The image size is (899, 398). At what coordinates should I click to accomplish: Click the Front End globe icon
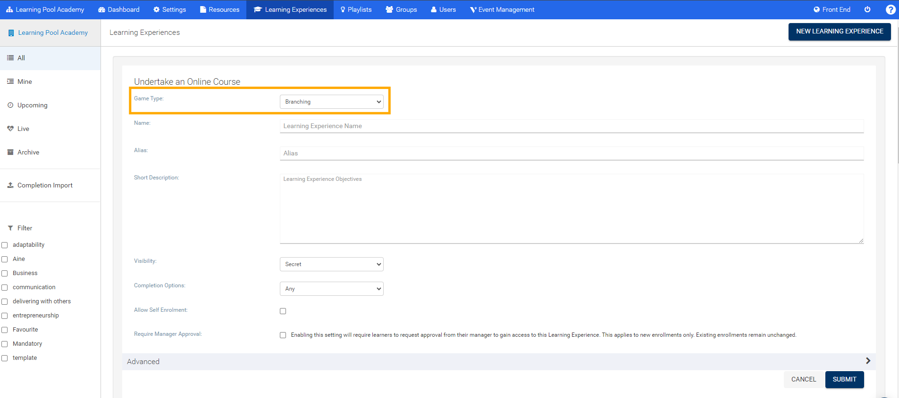click(816, 9)
